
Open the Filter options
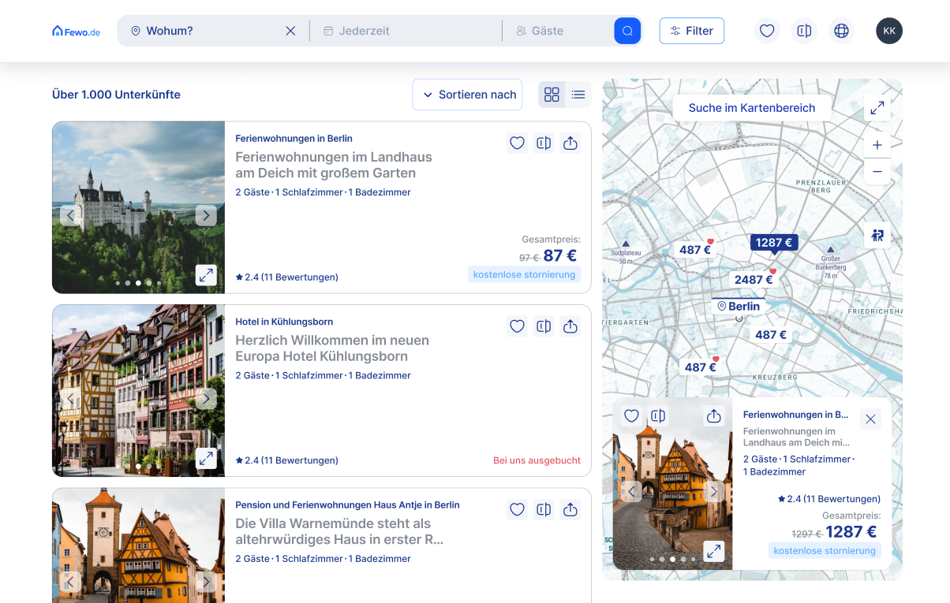pos(692,31)
